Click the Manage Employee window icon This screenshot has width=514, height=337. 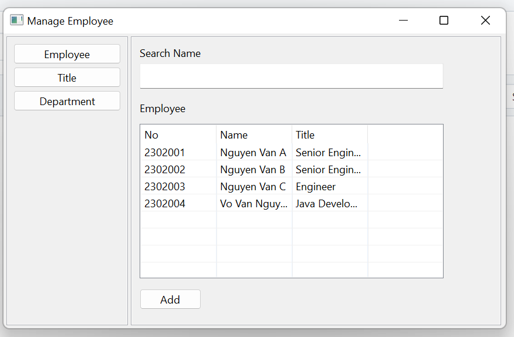pos(16,21)
